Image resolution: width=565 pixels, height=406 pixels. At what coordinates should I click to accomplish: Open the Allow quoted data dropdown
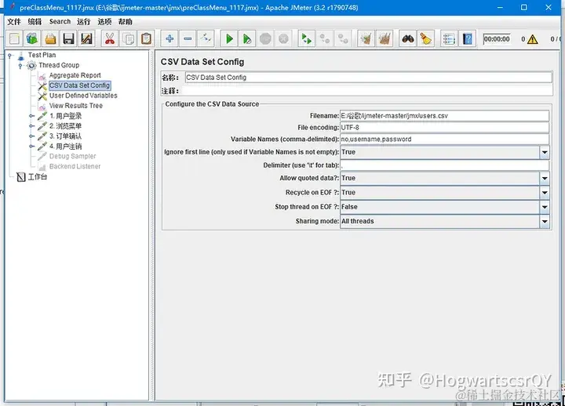coord(545,178)
